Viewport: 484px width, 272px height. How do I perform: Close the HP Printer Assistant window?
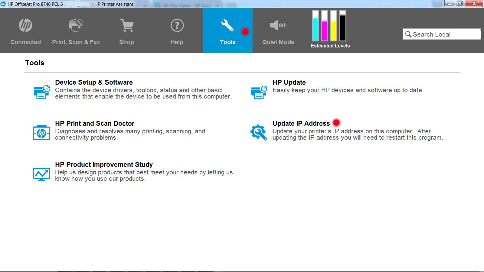click(474, 4)
